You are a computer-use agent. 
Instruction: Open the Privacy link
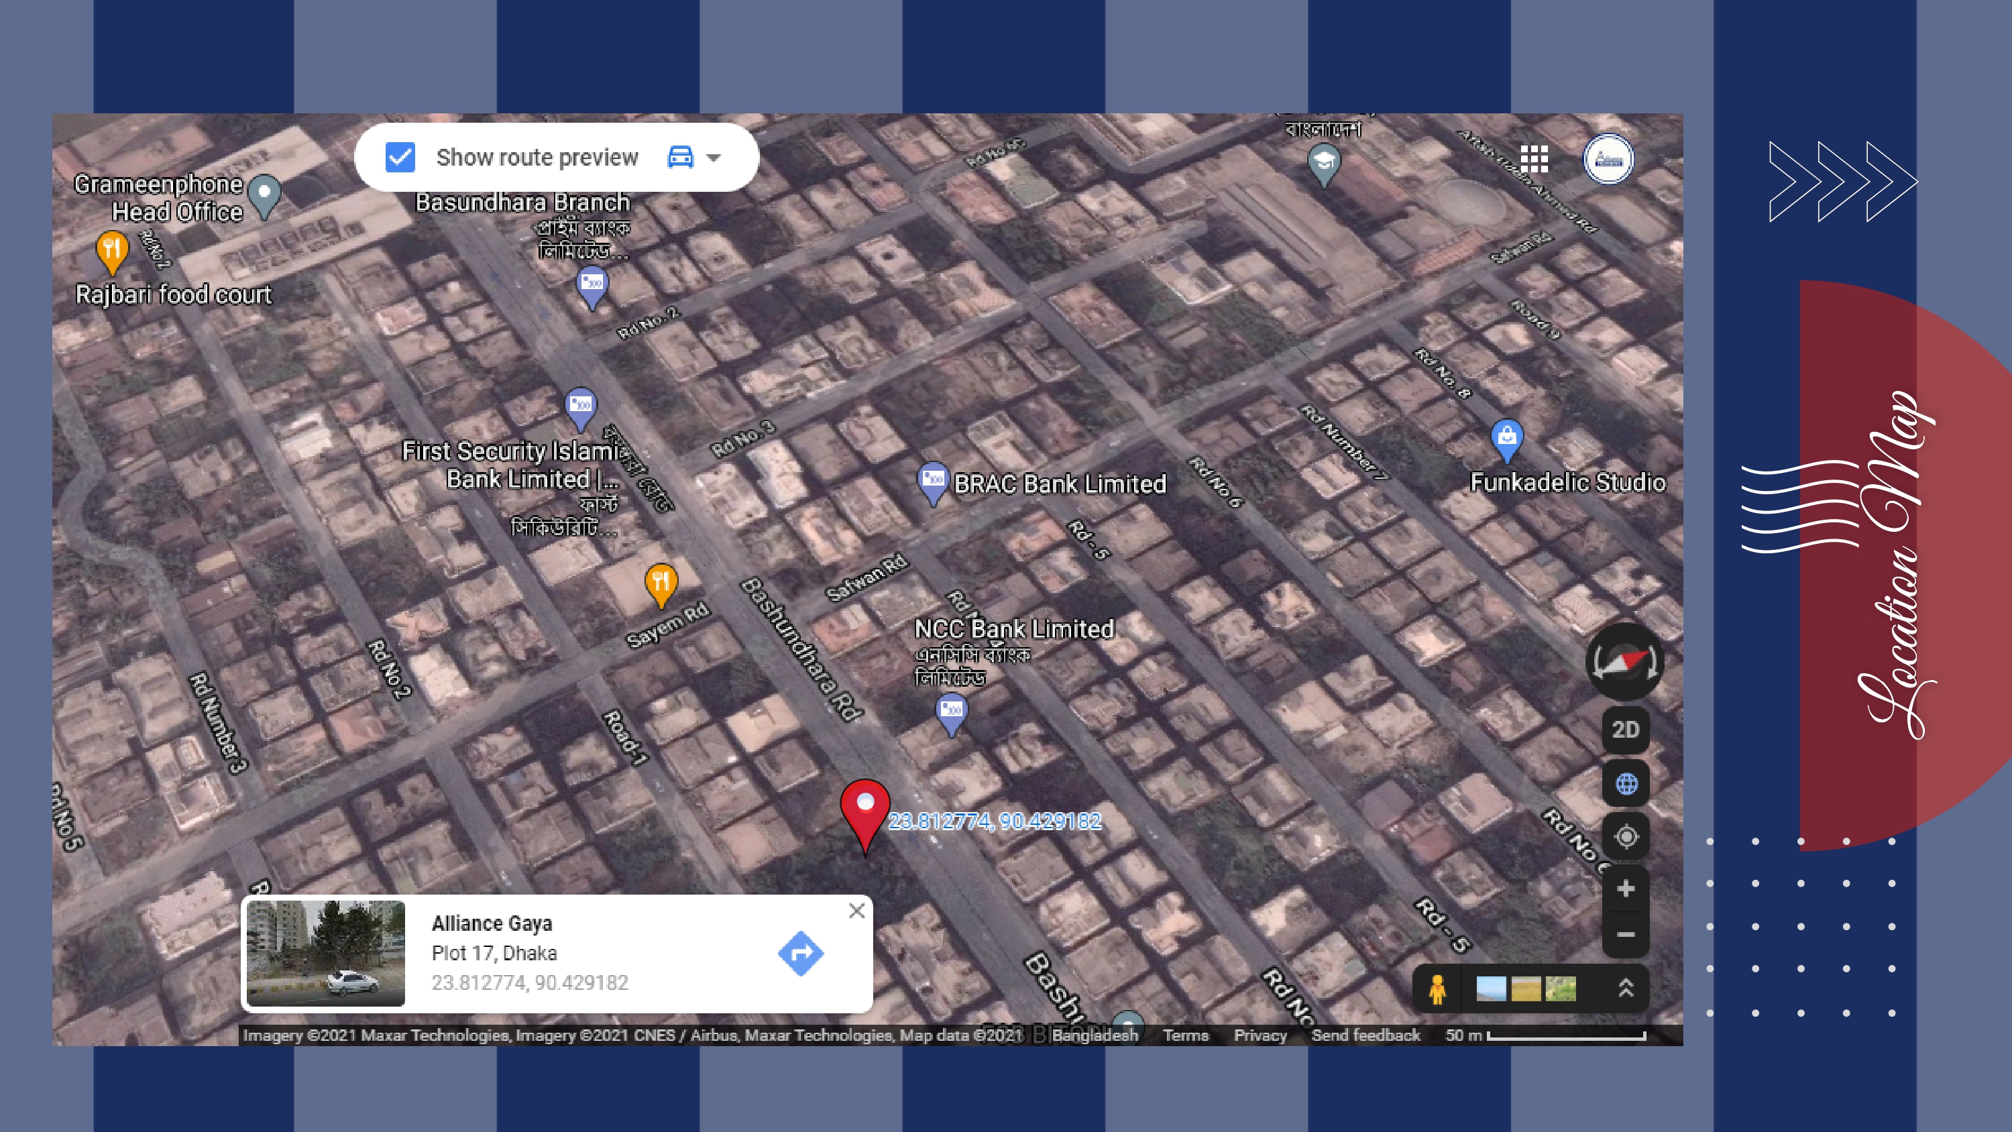pyautogui.click(x=1260, y=1035)
